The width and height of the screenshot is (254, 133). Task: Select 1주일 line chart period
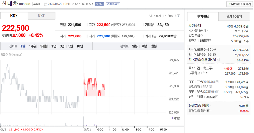coord(33,46)
